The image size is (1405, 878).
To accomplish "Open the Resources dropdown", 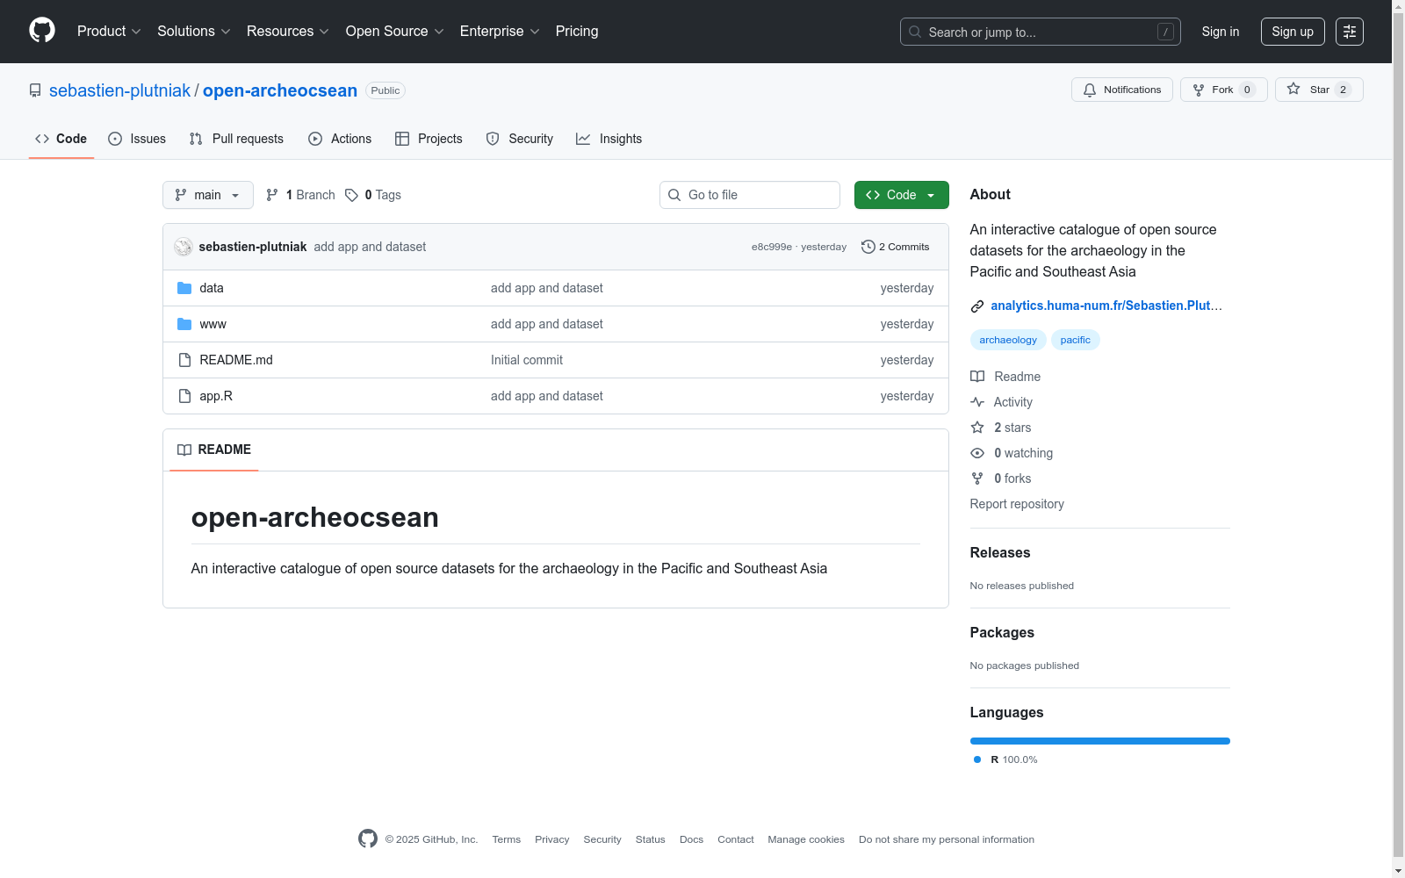I will [x=288, y=32].
